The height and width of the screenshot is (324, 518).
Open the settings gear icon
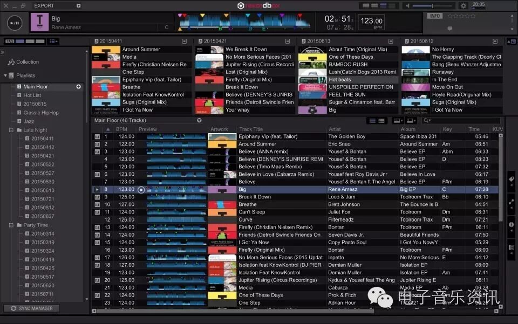[x=464, y=5]
